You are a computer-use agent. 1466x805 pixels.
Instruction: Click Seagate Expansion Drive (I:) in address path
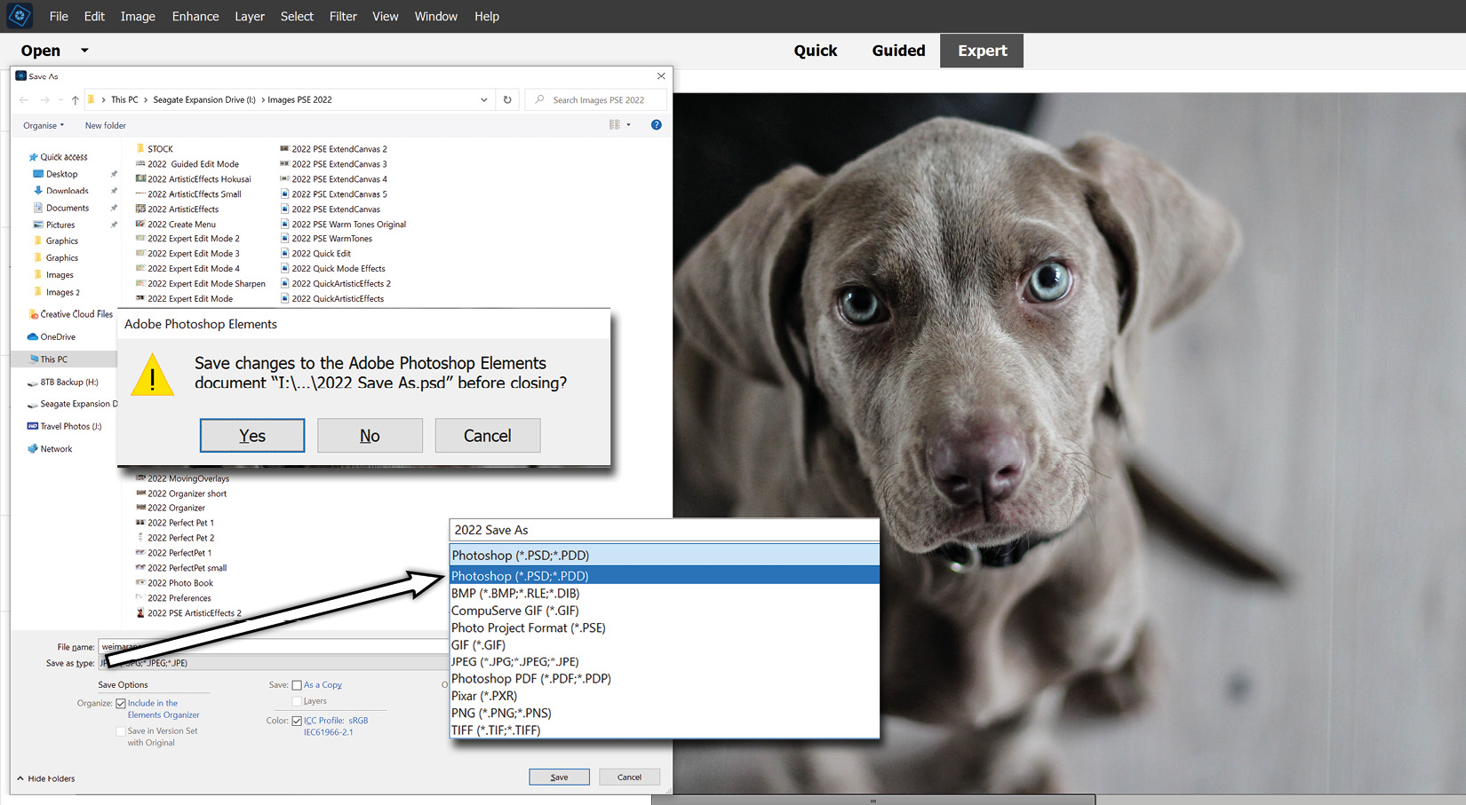coord(204,100)
